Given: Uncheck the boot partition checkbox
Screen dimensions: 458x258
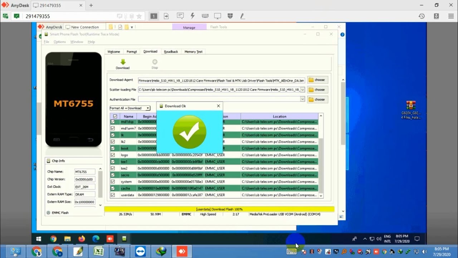Looking at the screenshot, I should [113, 148].
